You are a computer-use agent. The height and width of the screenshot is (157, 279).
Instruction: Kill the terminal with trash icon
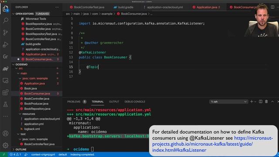point(266,102)
